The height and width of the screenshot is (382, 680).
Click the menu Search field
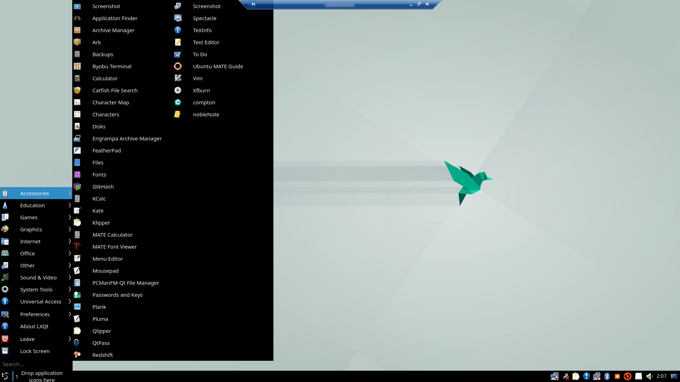coord(36,364)
